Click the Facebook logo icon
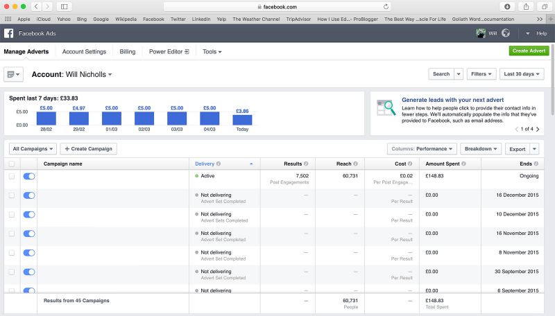The height and width of the screenshot is (316, 555). tap(8, 33)
